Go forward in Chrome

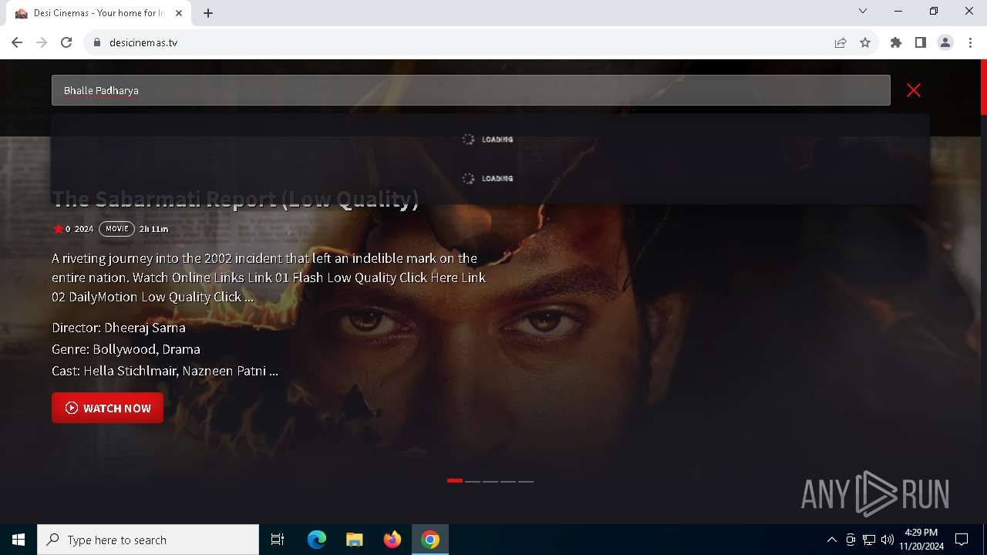tap(42, 42)
